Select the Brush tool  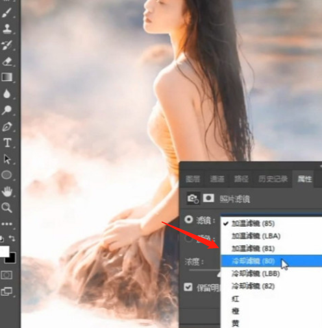pyautogui.click(x=6, y=13)
